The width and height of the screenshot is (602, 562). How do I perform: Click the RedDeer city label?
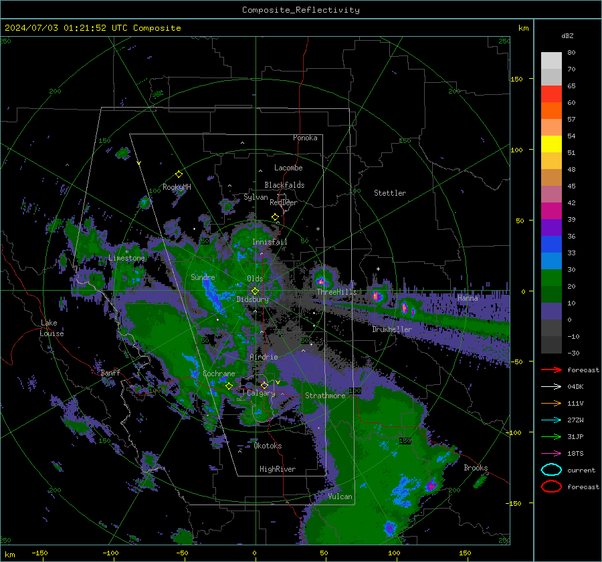(x=284, y=202)
